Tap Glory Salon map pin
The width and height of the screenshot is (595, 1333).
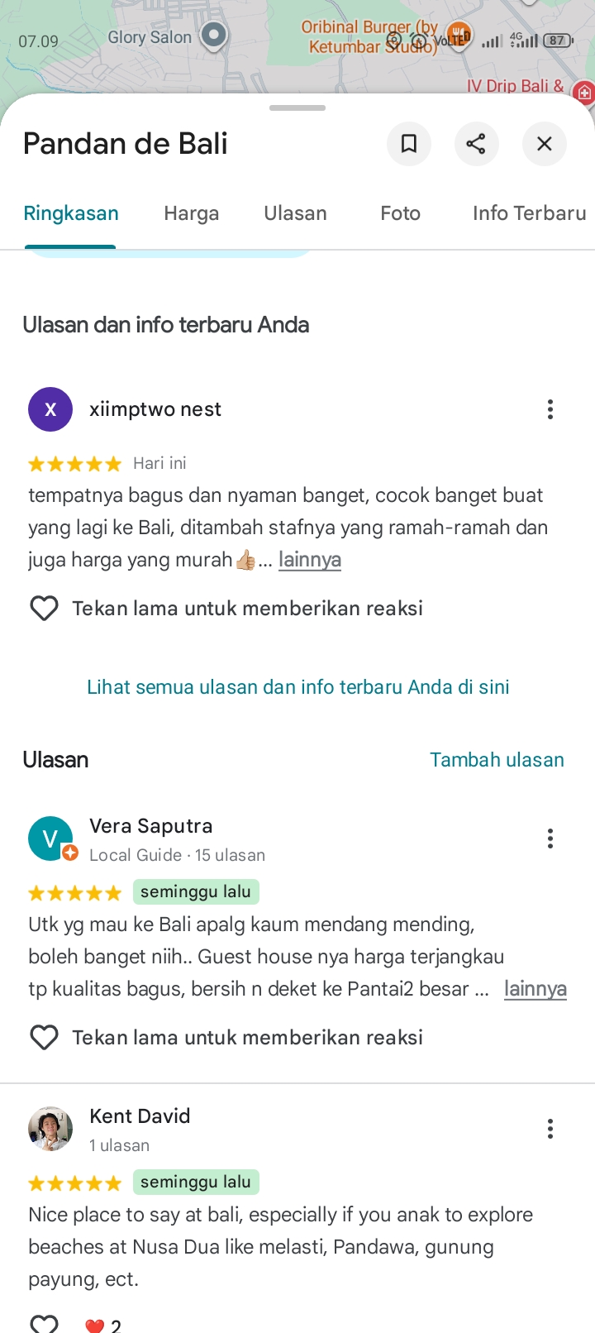[214, 36]
